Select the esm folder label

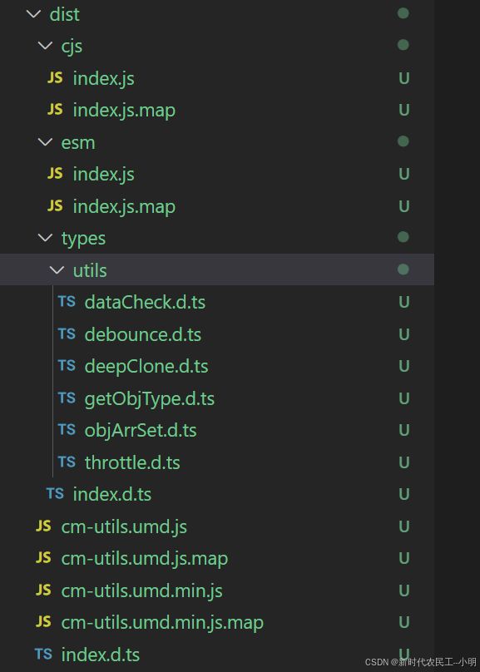coord(78,142)
